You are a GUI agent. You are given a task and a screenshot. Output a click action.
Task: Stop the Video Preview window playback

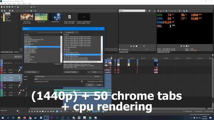click(187, 46)
